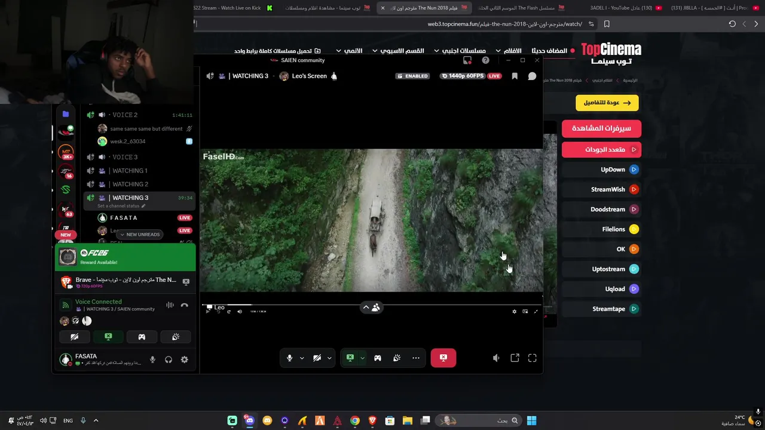Open microphone options arrow in call controls
765x430 pixels.
click(x=302, y=358)
